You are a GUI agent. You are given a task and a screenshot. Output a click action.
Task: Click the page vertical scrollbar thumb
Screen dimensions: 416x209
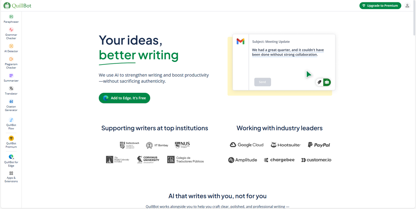(x=414, y=18)
